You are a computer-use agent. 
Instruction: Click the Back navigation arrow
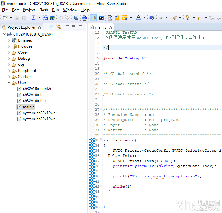pyautogui.click(x=219, y=18)
